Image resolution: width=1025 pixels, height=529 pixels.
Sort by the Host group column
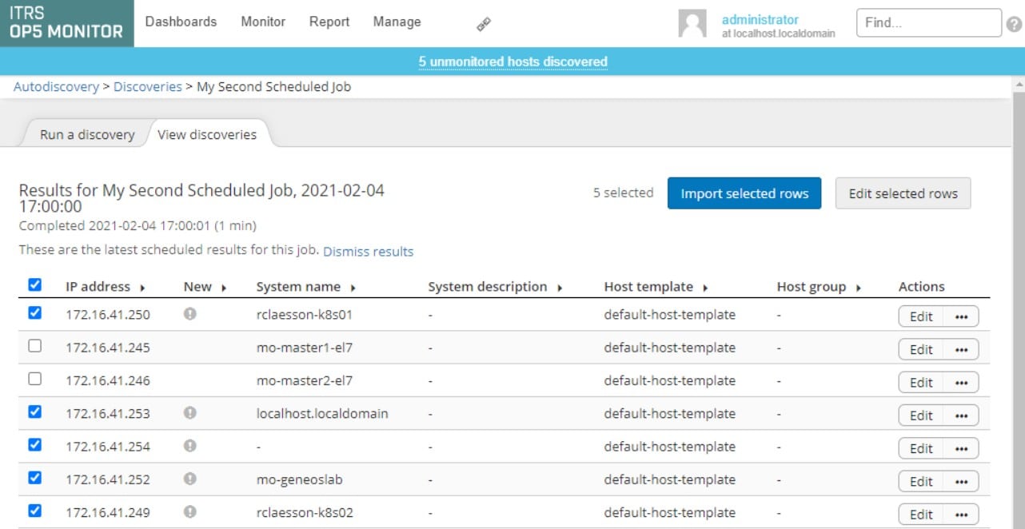point(819,287)
